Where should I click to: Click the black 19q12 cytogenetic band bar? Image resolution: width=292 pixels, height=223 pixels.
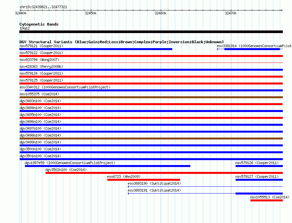[151, 32]
